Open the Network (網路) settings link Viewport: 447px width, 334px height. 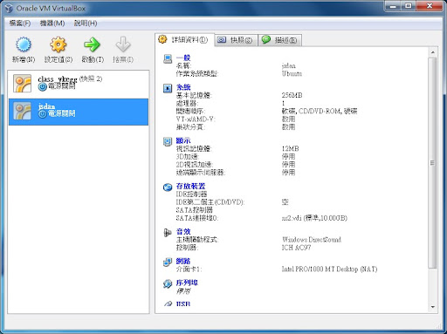[x=183, y=261]
